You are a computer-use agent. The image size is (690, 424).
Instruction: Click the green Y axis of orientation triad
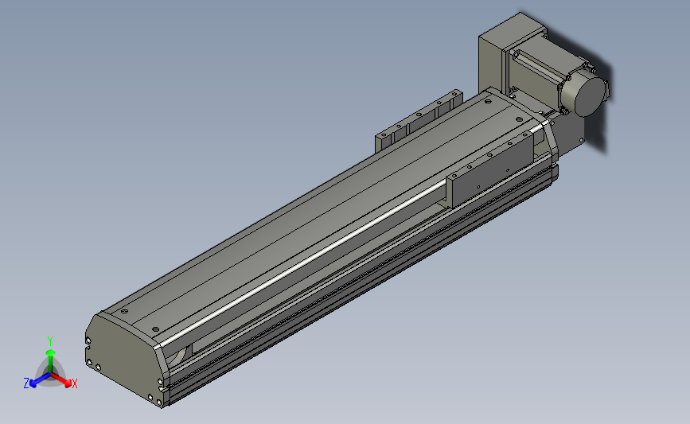[x=50, y=357]
